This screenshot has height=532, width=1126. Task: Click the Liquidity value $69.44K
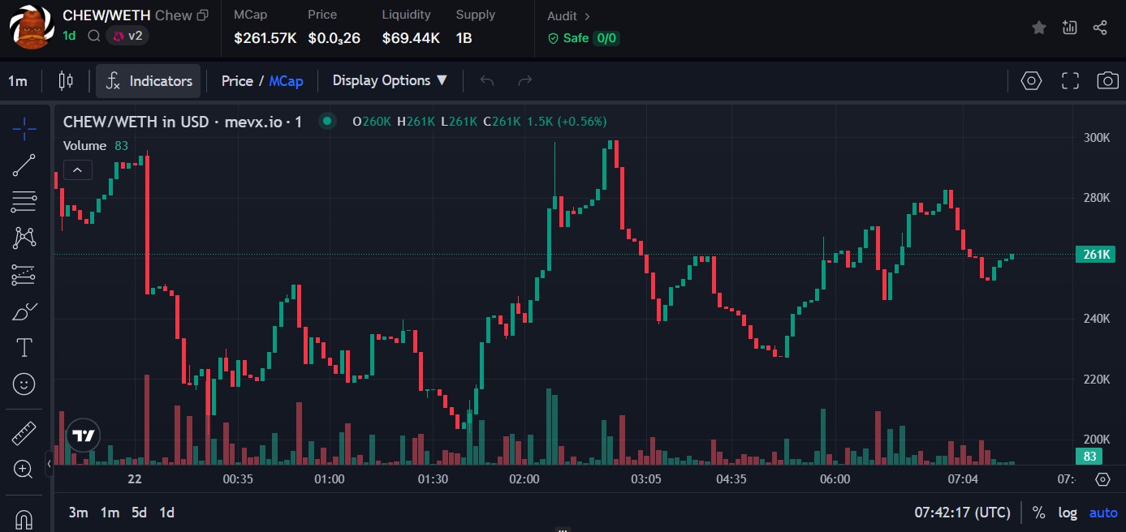411,38
